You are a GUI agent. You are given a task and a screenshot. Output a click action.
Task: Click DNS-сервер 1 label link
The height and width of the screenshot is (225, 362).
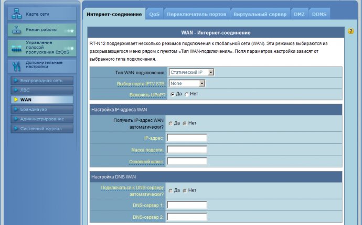[x=148, y=206]
